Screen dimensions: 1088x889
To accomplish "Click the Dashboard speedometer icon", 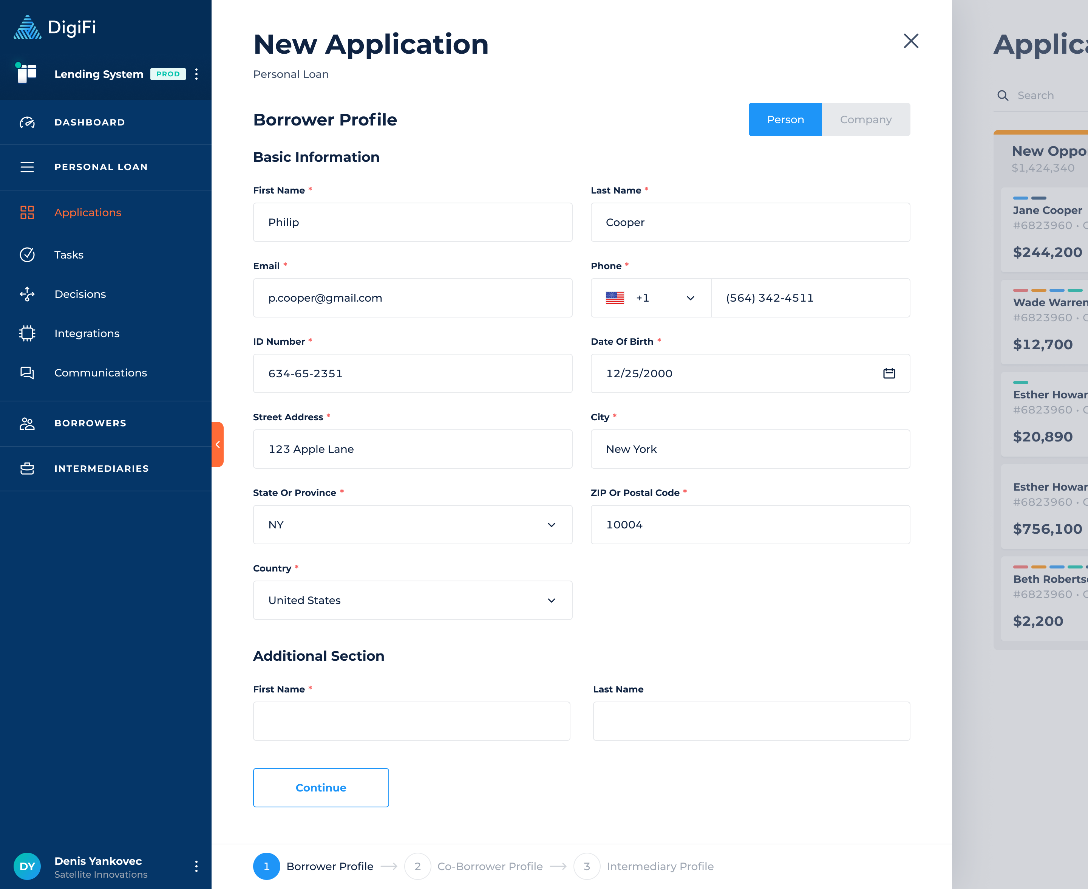I will click(27, 122).
